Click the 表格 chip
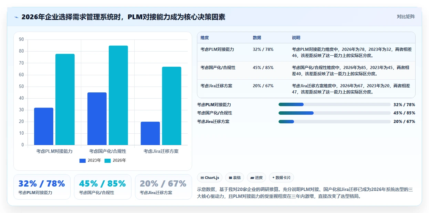Viewport: 429px width, 213px height. coord(235,178)
